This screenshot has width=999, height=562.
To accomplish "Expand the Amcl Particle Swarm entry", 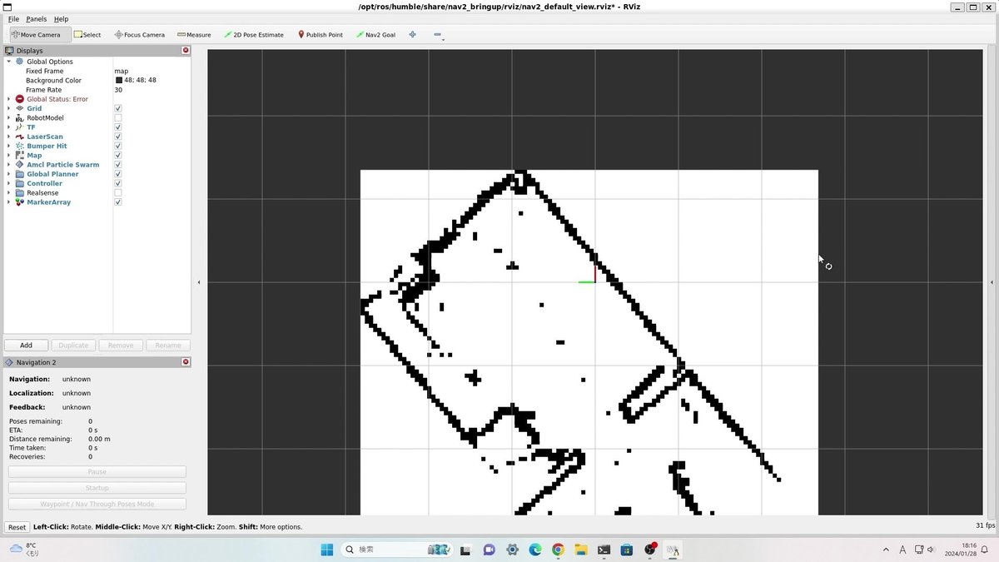I will point(9,165).
